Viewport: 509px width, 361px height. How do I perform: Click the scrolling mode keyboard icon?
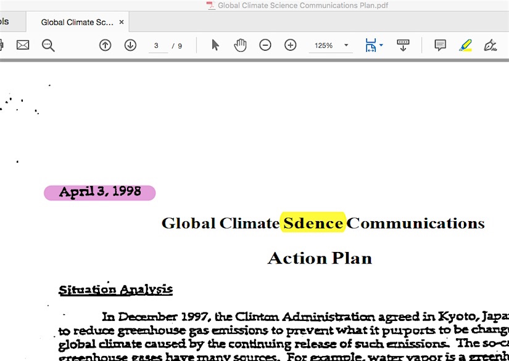pyautogui.click(x=403, y=45)
